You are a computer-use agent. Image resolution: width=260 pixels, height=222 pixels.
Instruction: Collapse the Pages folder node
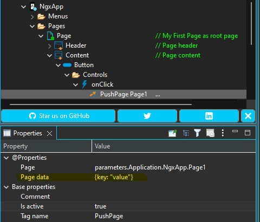pos(32,26)
